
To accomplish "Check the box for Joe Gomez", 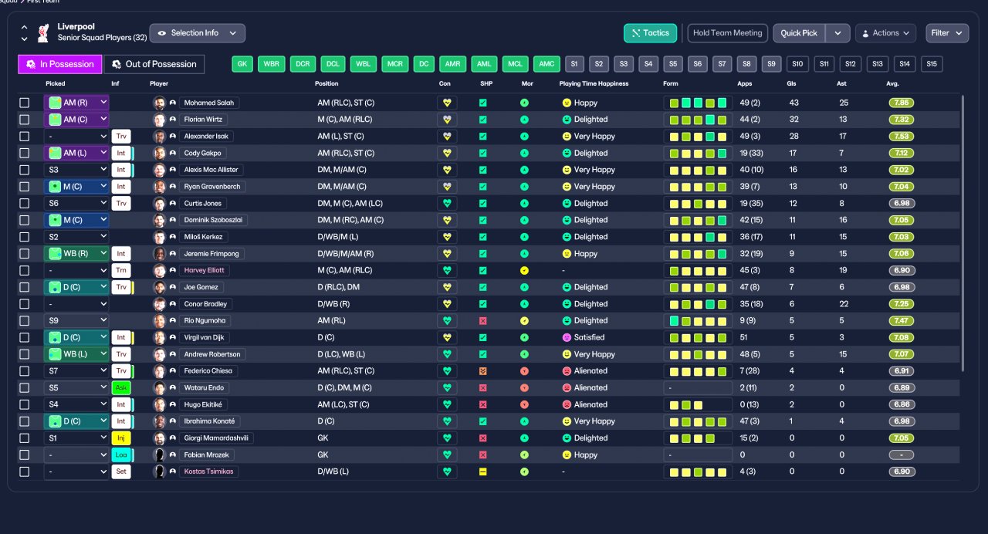I will (25, 287).
